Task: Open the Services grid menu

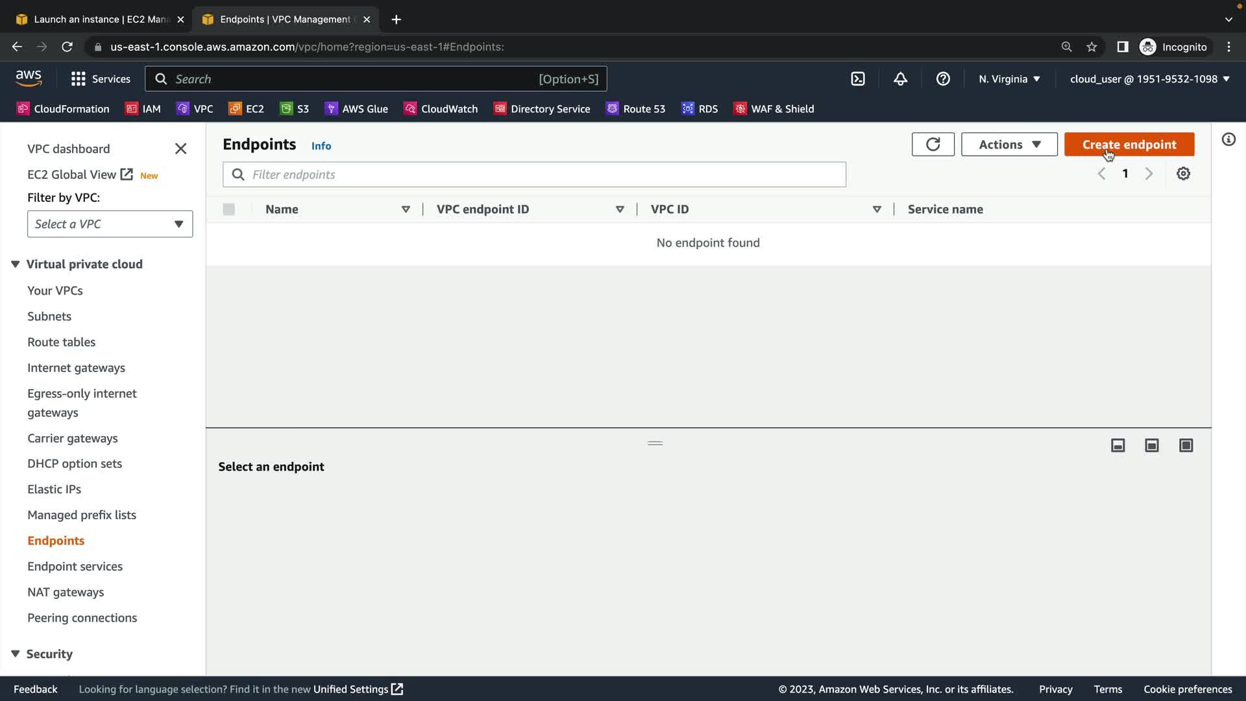Action: [x=100, y=79]
